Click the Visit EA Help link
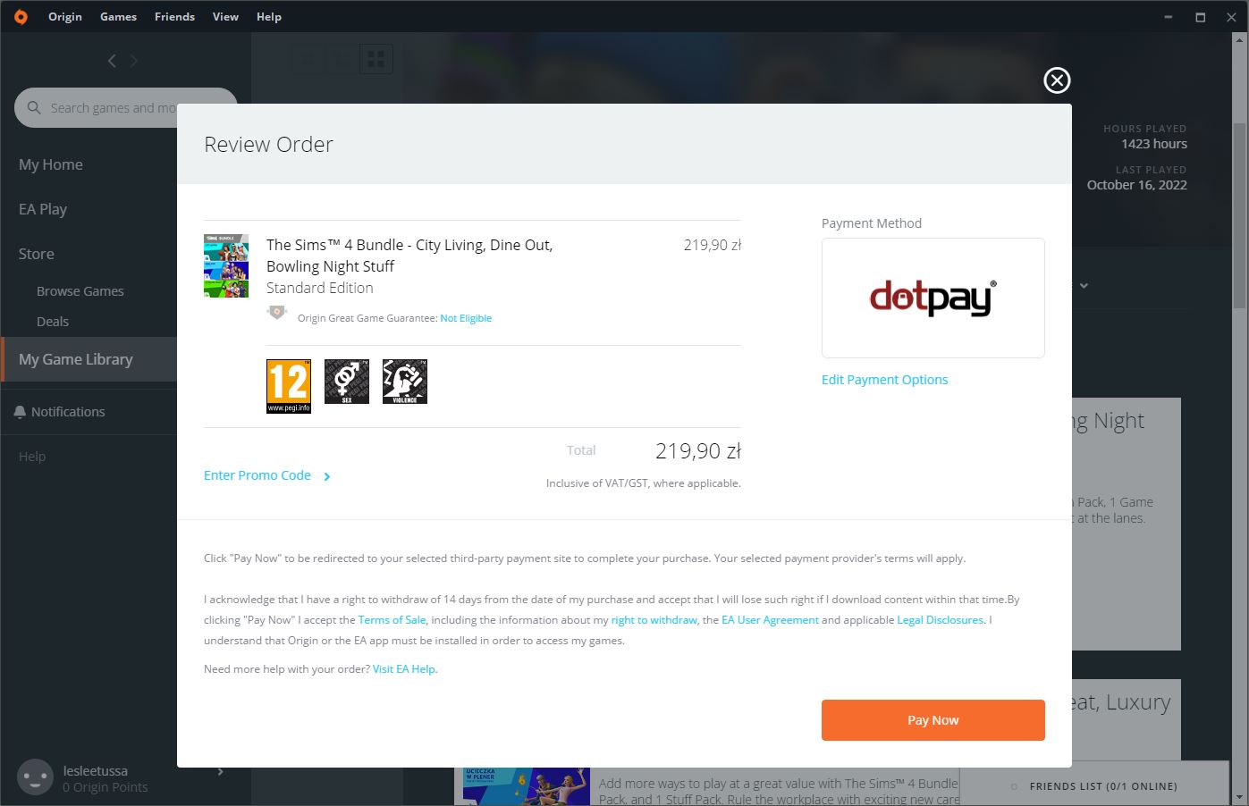This screenshot has height=806, width=1249. 404,669
